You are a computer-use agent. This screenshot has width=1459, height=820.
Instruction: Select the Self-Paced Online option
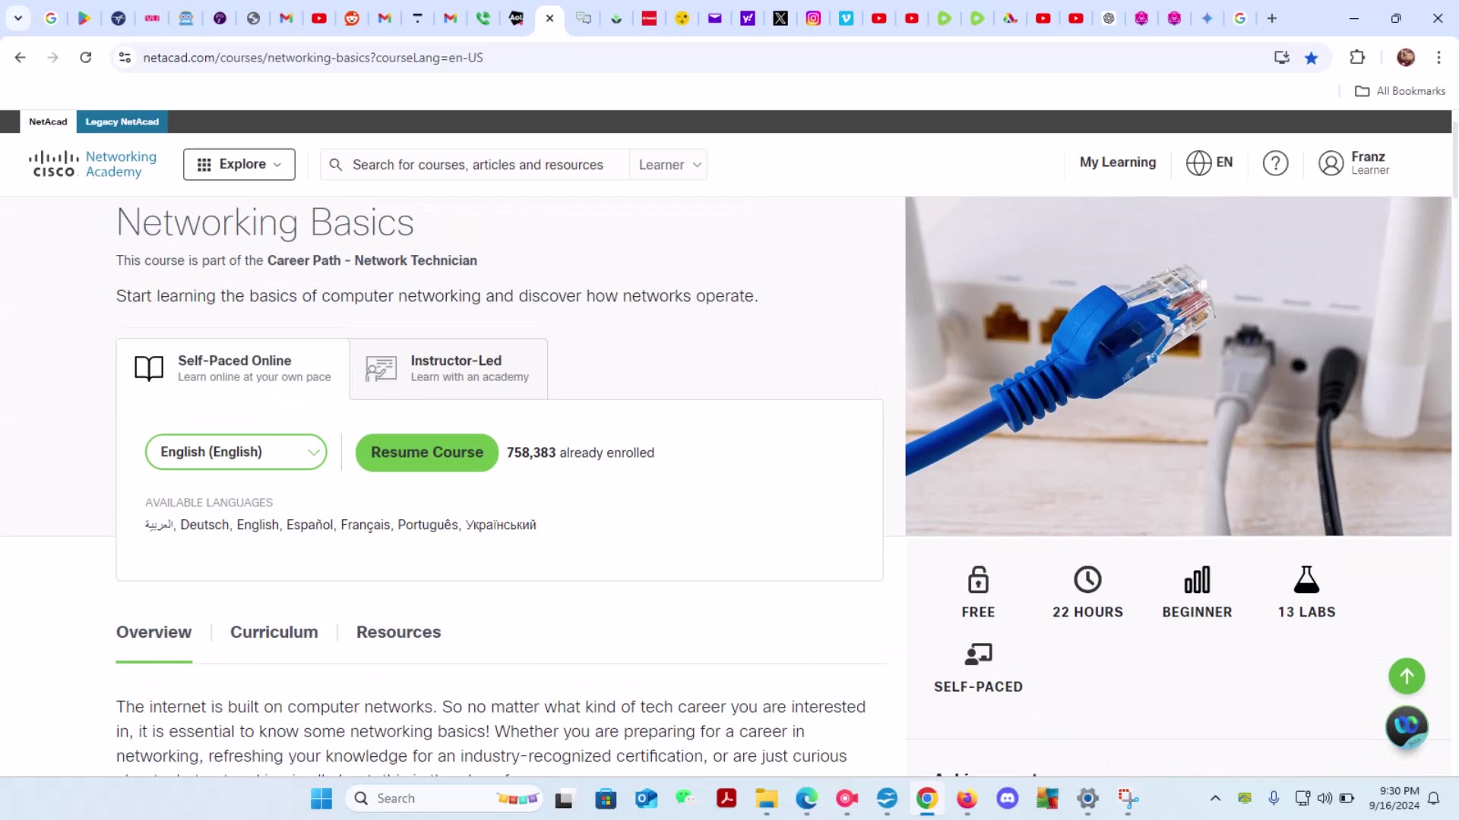233,368
